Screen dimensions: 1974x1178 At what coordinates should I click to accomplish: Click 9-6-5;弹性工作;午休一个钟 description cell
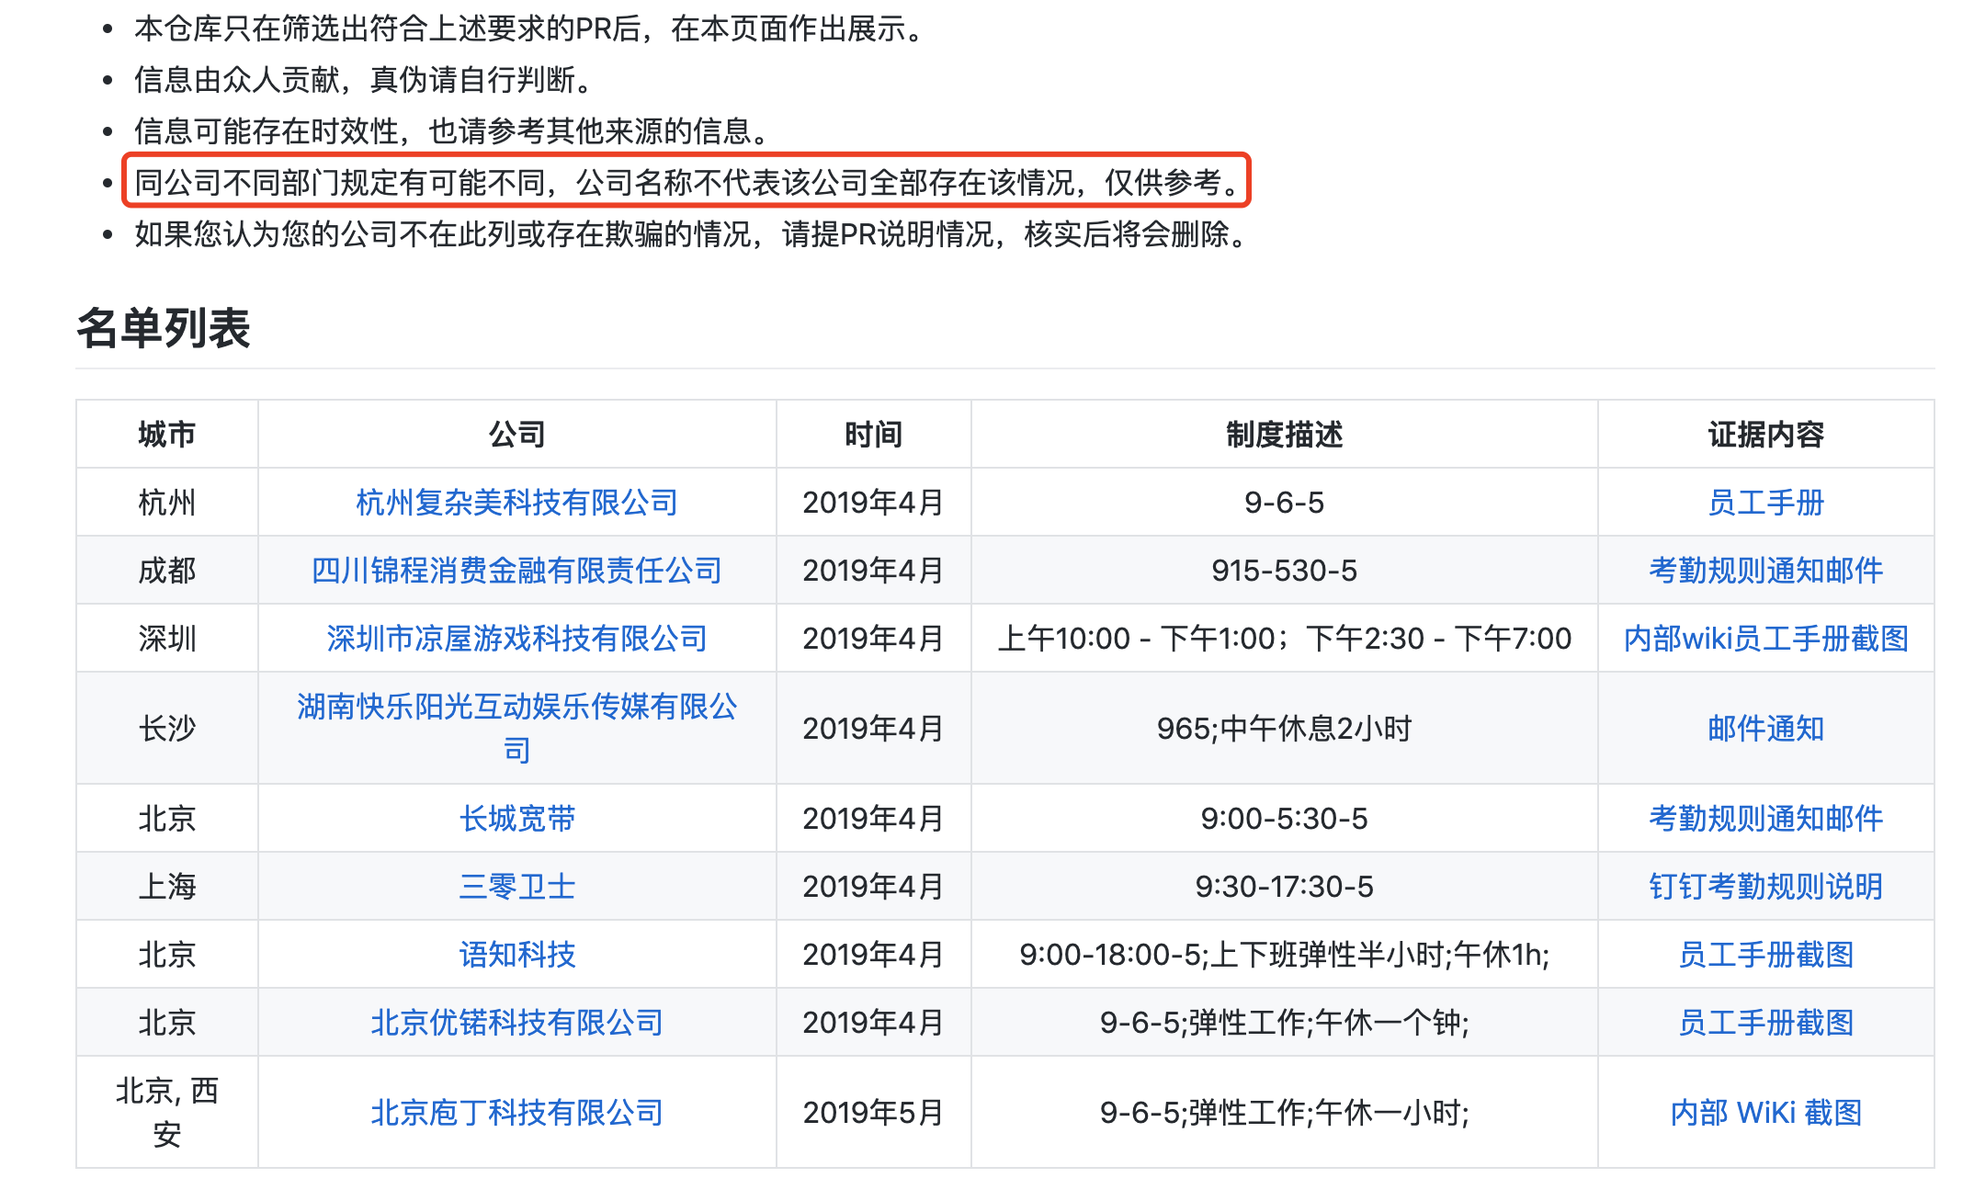point(1284,1023)
